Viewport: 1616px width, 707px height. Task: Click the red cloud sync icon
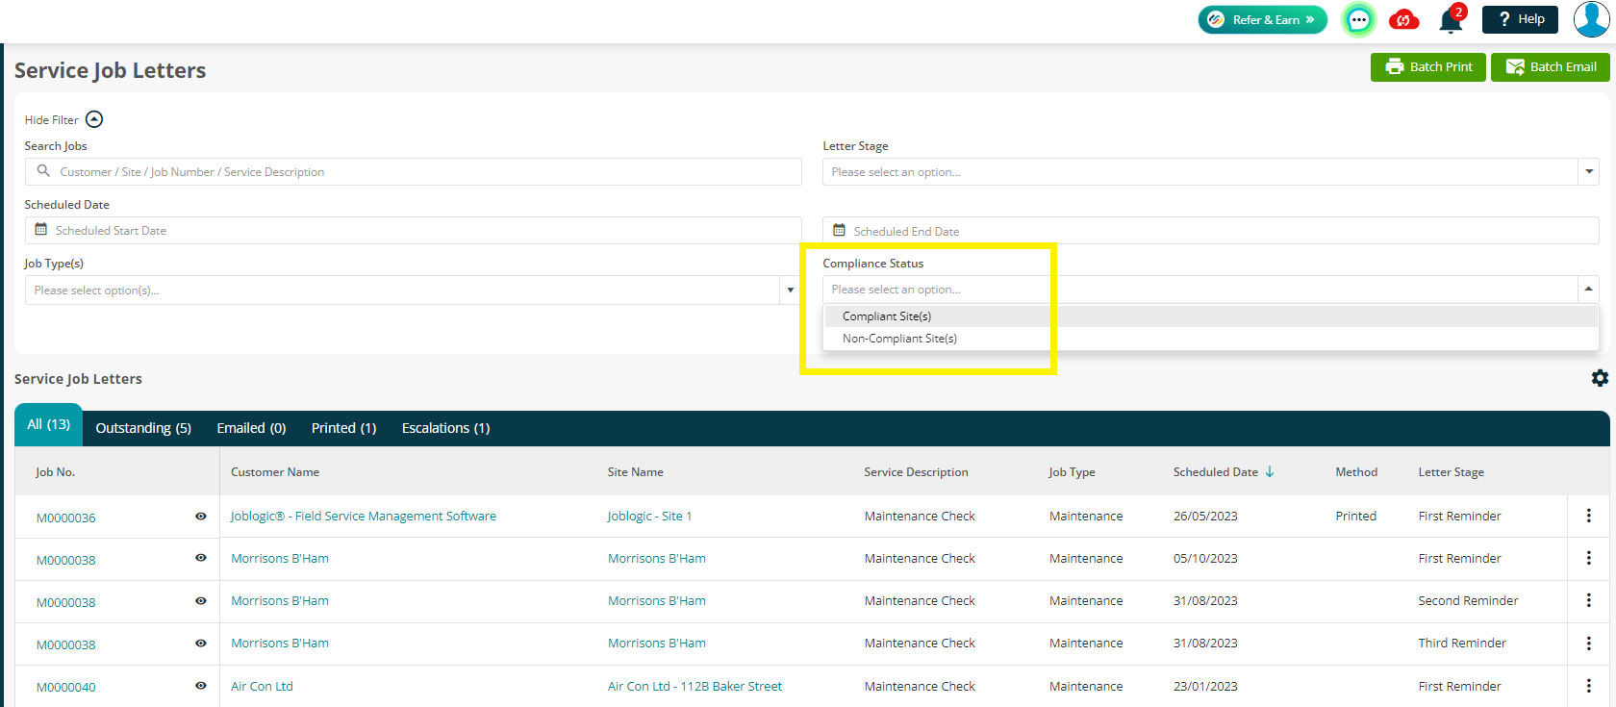[x=1404, y=19]
